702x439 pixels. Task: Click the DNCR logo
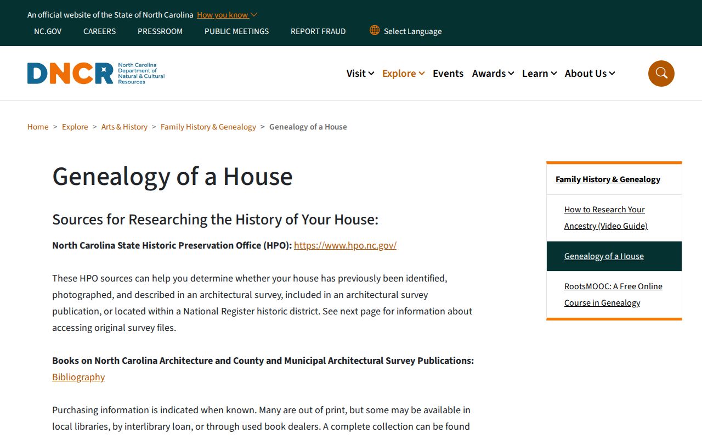(x=96, y=74)
